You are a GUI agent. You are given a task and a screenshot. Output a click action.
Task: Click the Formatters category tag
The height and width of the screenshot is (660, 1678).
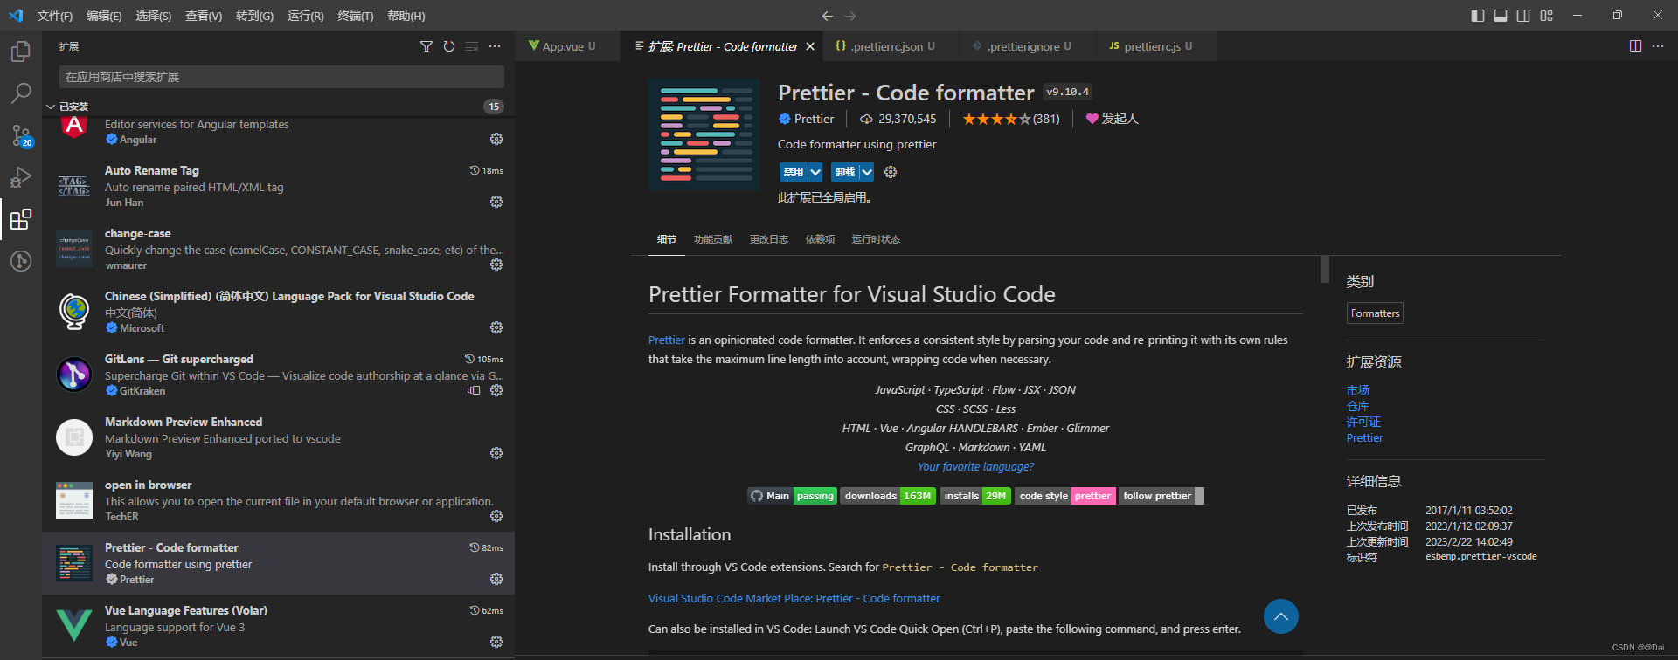pos(1375,313)
